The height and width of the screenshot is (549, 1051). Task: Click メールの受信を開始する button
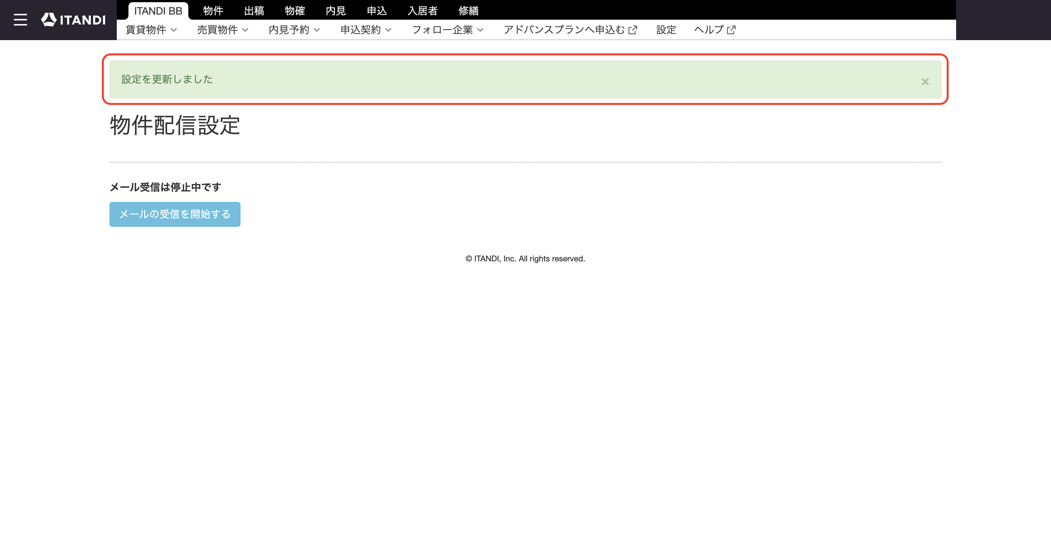click(175, 214)
